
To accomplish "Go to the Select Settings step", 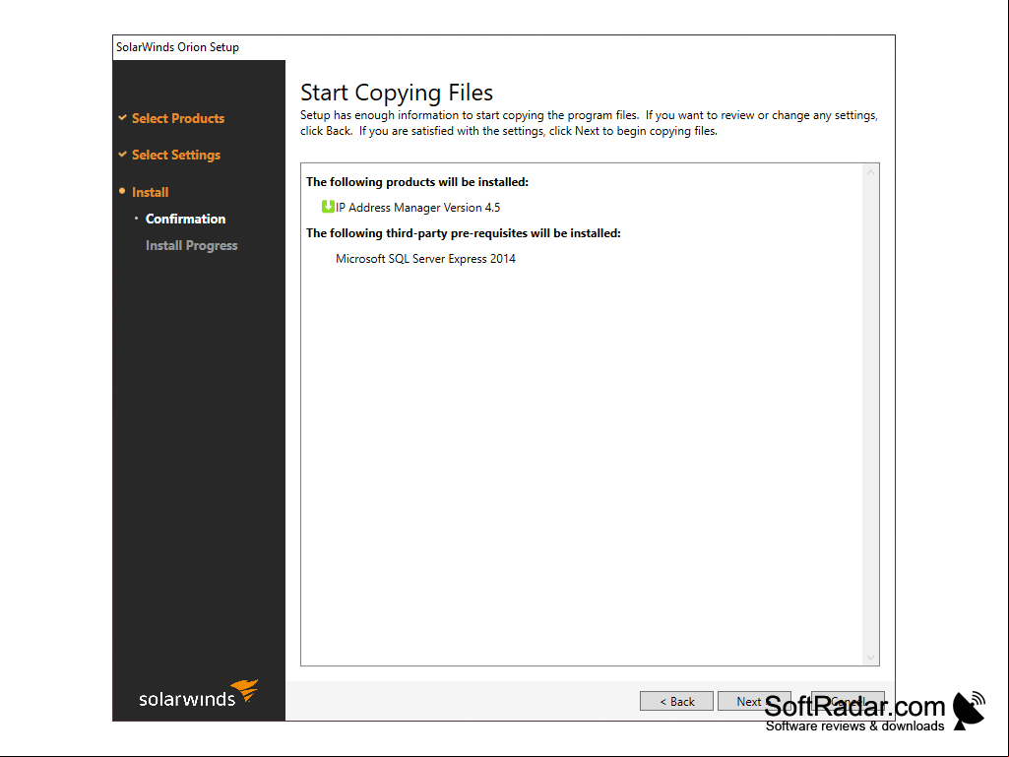I will tap(176, 156).
